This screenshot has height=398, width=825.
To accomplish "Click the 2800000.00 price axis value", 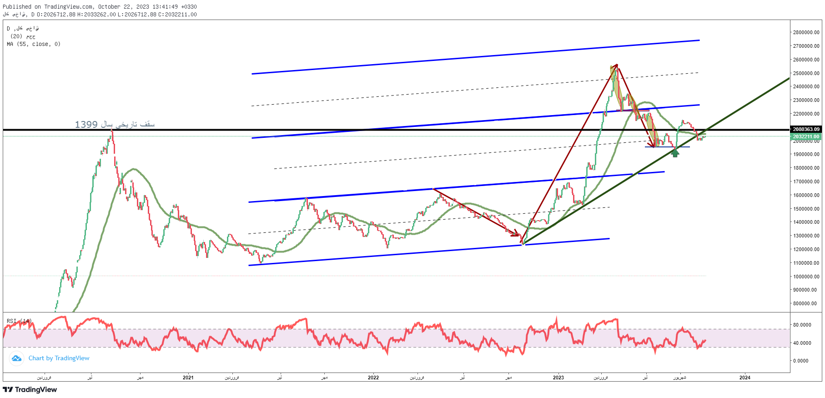I will click(806, 32).
